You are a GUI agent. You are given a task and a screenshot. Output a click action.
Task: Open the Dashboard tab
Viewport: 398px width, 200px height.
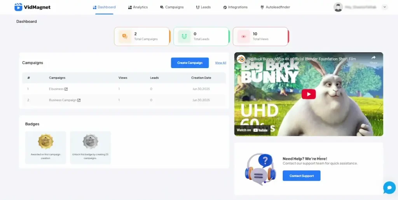[x=104, y=7]
